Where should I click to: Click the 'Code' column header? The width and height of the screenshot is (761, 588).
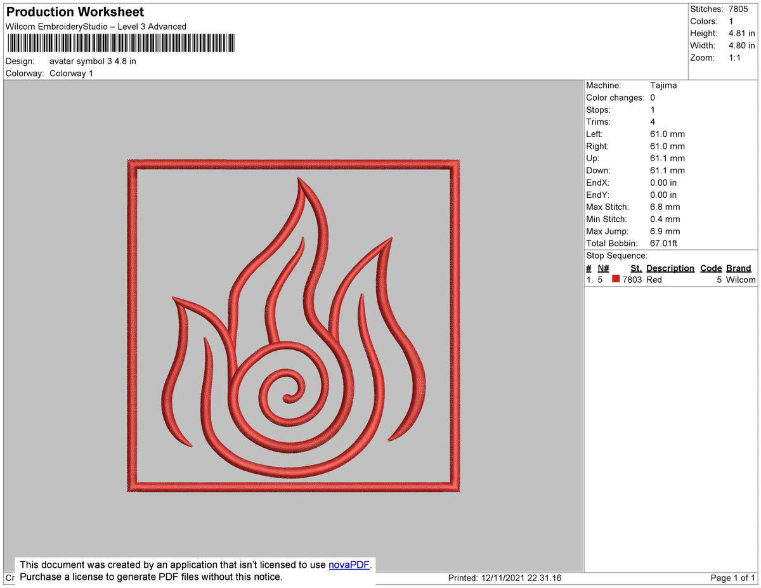(711, 268)
